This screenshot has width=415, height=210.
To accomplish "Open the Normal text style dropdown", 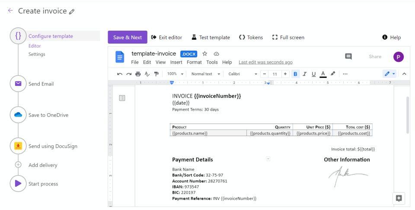I will [x=205, y=74].
